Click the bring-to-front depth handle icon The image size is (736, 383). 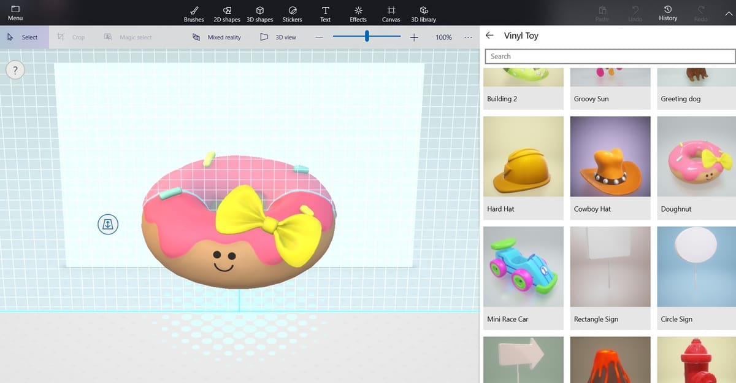pos(107,224)
